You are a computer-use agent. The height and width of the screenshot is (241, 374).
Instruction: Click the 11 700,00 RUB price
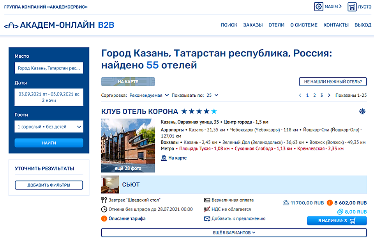pyautogui.click(x=307, y=203)
